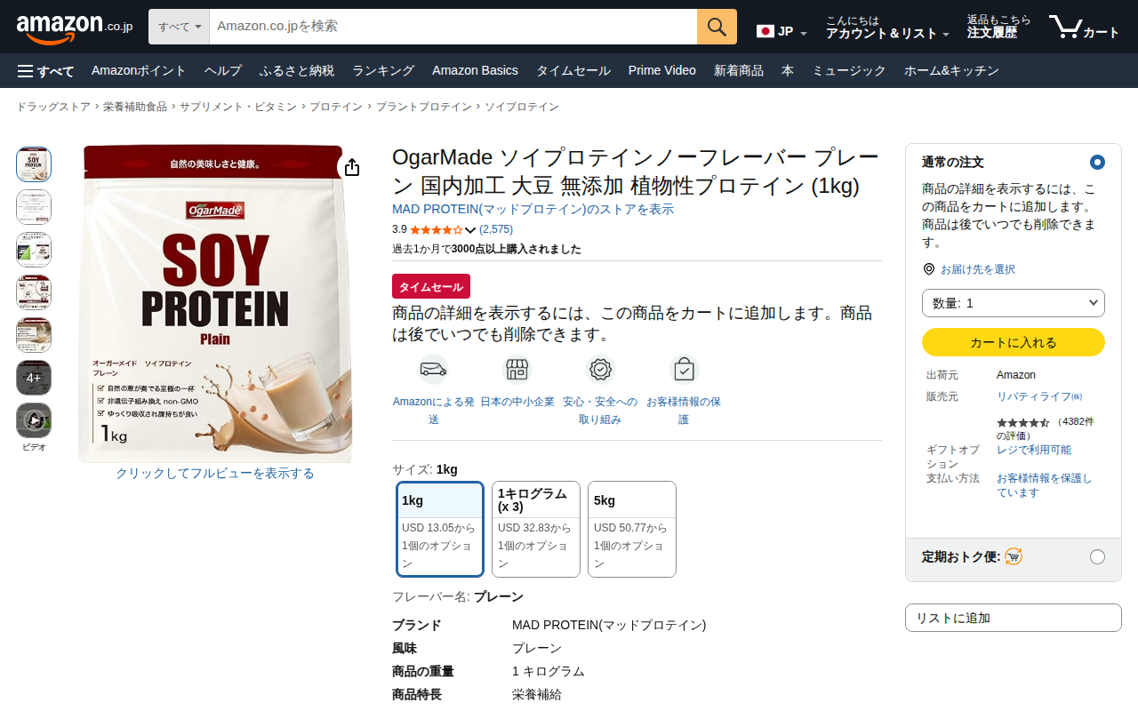This screenshot has height=711, width=1138.
Task: Open Amazon Basics in the nav bar
Action: (475, 71)
